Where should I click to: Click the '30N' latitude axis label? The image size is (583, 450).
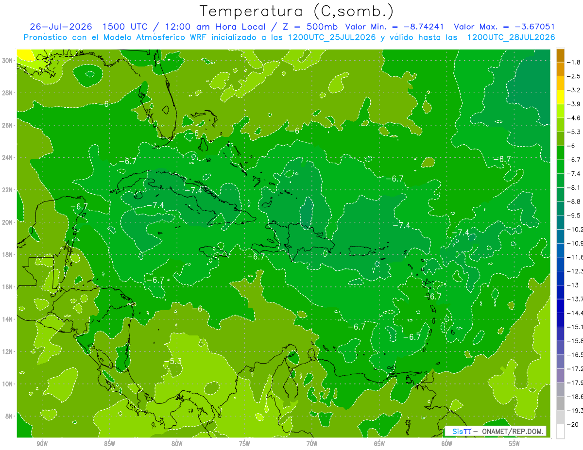pyautogui.click(x=8, y=61)
